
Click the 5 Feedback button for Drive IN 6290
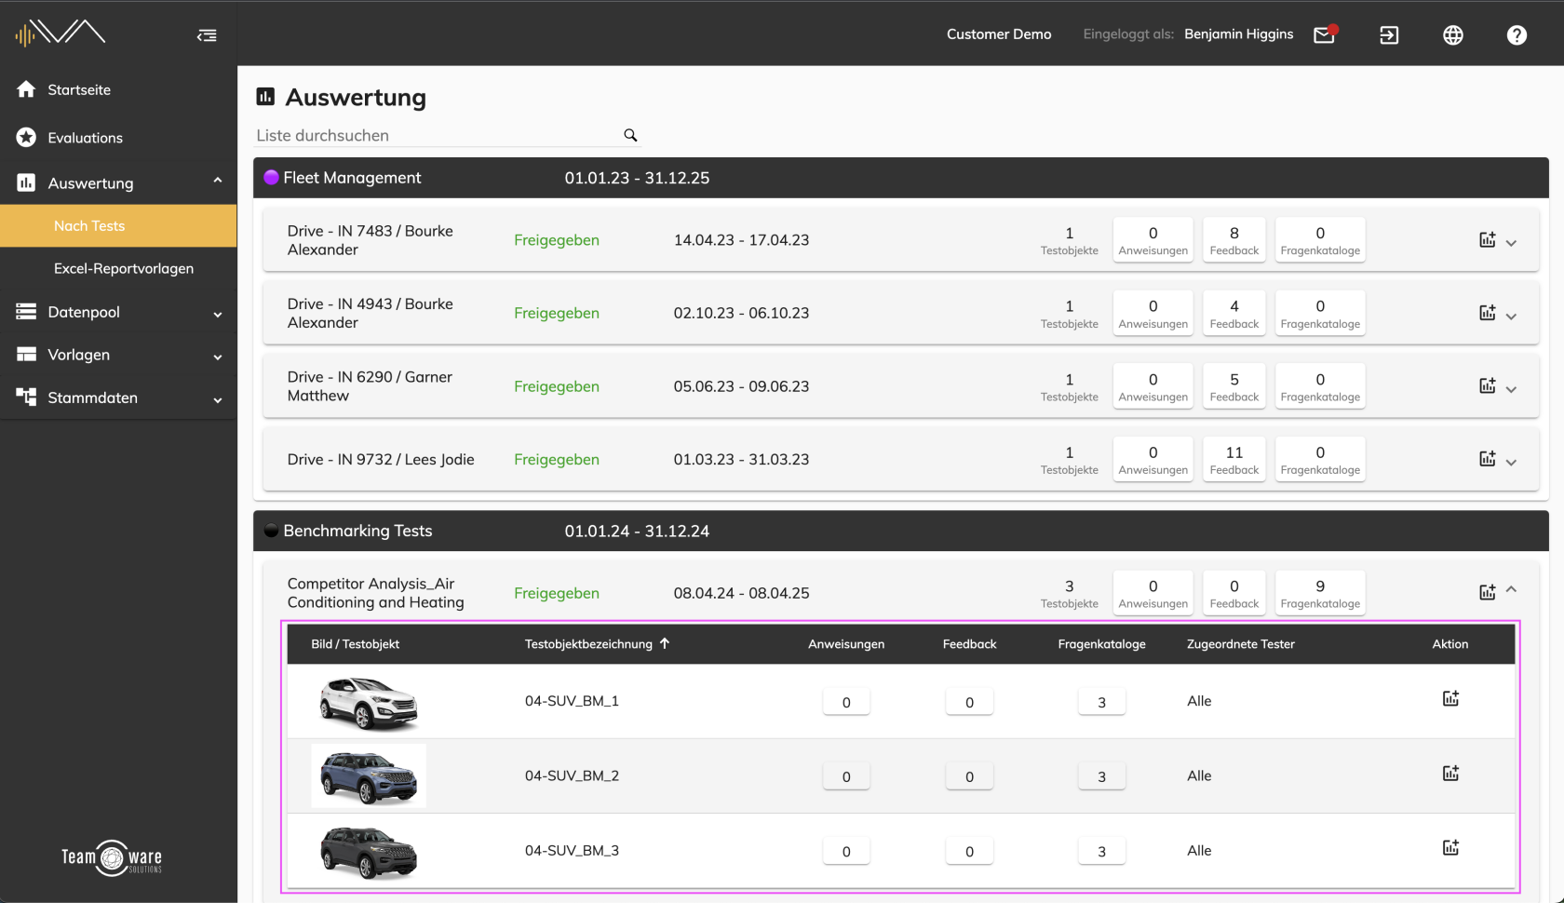1234,386
